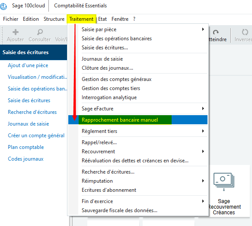Expand the Réimputation submenu arrow
This screenshot has height=226, width=252.
203,181
